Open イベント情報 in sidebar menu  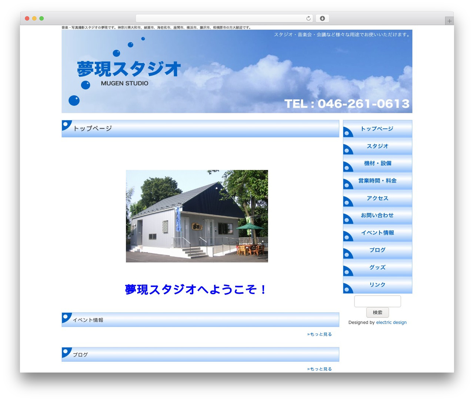pyautogui.click(x=377, y=233)
